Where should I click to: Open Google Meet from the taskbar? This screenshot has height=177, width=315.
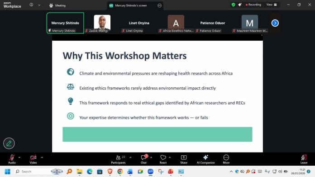pos(140,172)
